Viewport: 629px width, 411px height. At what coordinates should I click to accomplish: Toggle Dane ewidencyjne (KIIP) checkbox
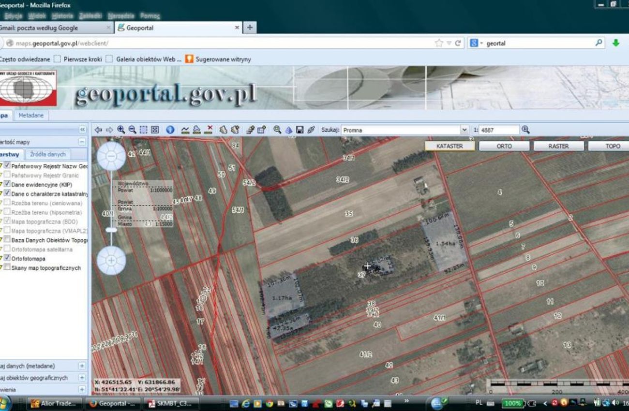coord(7,184)
